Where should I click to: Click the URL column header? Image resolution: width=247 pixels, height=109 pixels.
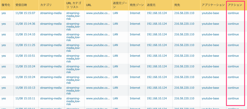pyautogui.click(x=98, y=5)
